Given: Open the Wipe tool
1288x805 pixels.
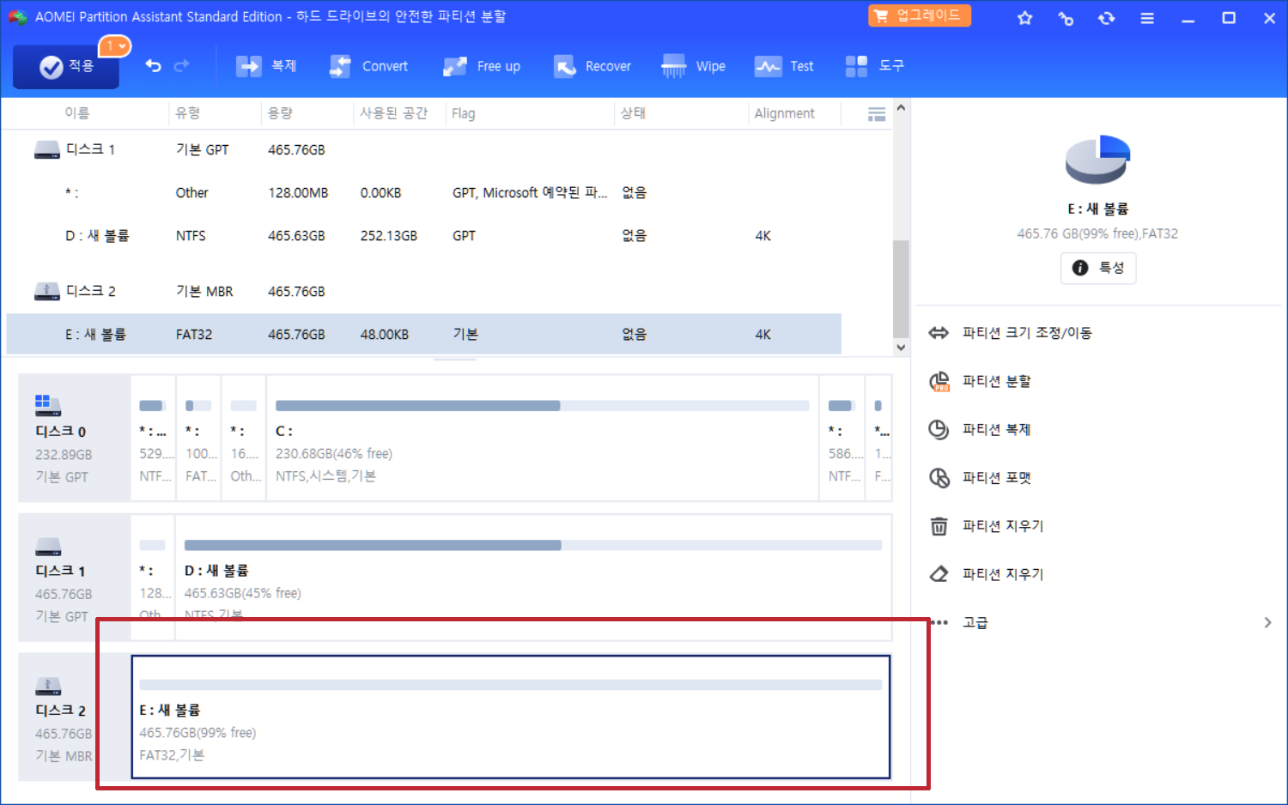Looking at the screenshot, I should (x=694, y=65).
